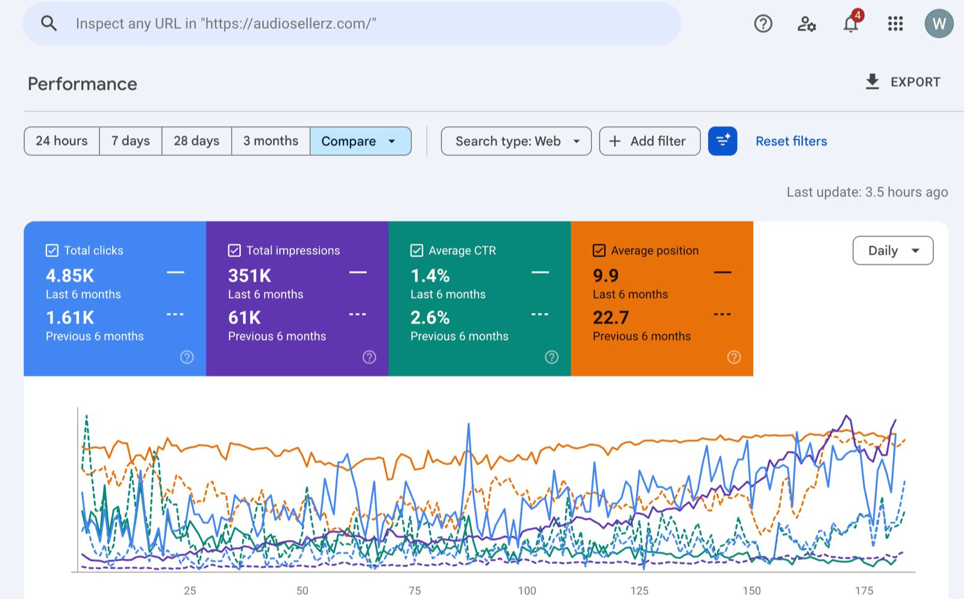This screenshot has width=964, height=599.
Task: Click the search magnifier icon
Action: pos(49,23)
